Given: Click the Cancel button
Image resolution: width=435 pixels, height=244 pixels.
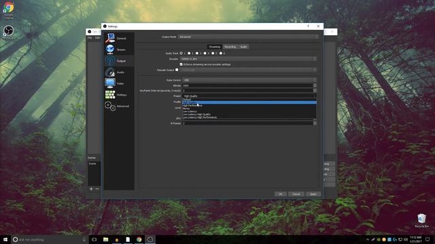Looking at the screenshot, I should pyautogui.click(x=296, y=194).
